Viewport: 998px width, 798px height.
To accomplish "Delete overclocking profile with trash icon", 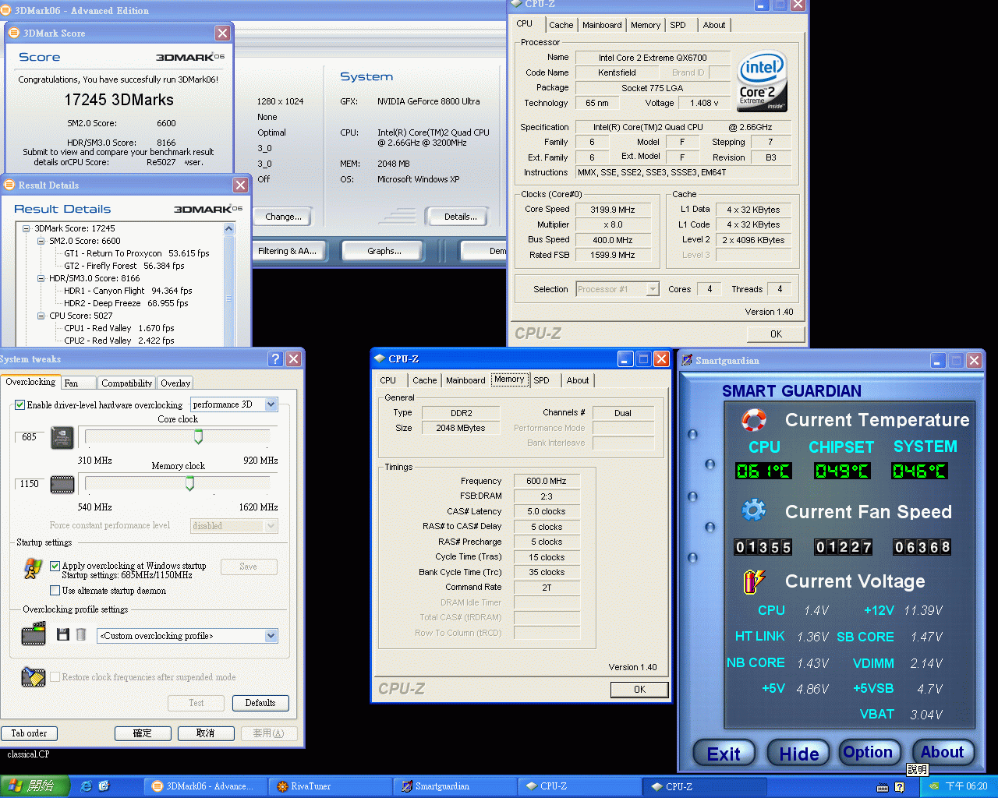I will (80, 634).
